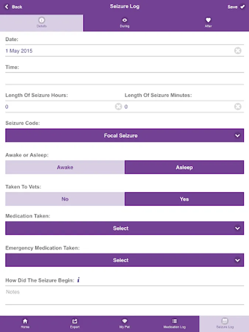
Task: Expand the Medication Taken dropdown
Action: click(125, 228)
